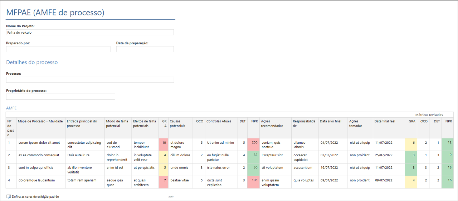The width and height of the screenshot is (458, 201).
Task: Click the 'Métricas revisadas' group header
Action: coord(429,115)
